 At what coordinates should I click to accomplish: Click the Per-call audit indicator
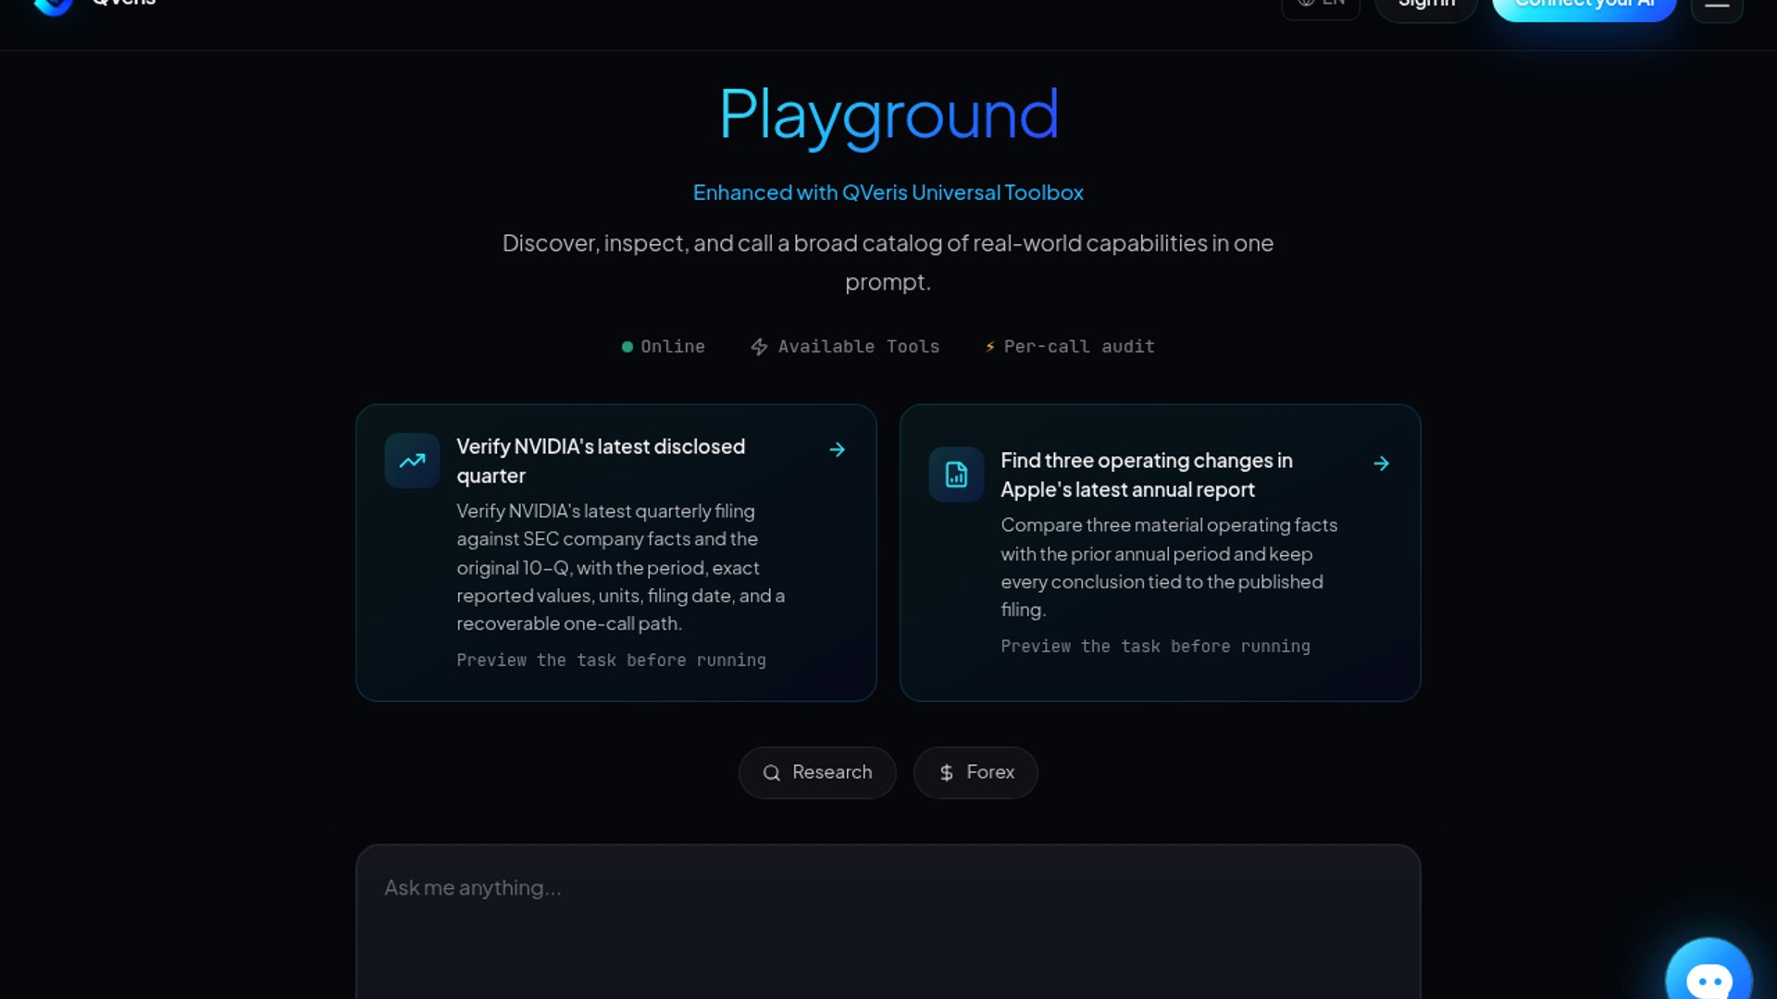pyautogui.click(x=1070, y=347)
